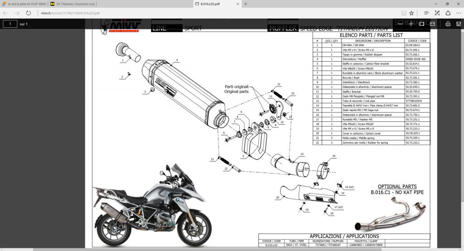Click the PDF page number field
Image resolution: width=464 pixels, height=251 pixels.
[10, 24]
